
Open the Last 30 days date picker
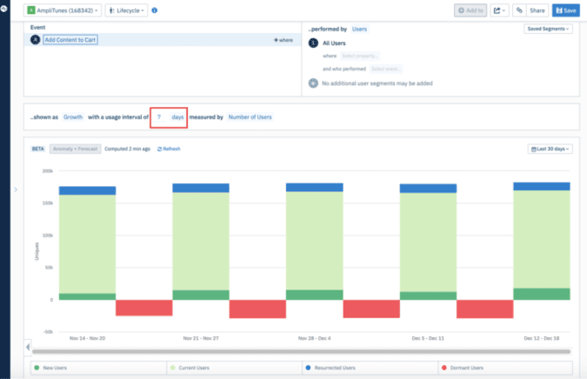[x=550, y=149]
